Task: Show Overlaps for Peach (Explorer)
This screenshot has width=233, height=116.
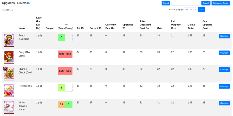Action: pyautogui.click(x=224, y=36)
